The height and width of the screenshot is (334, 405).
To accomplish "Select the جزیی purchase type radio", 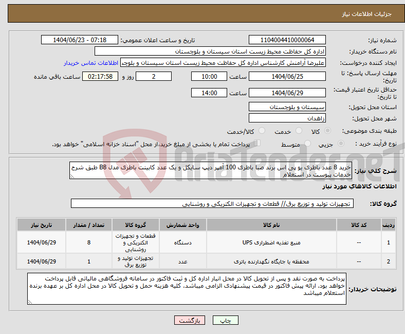I will tap(328, 144).
